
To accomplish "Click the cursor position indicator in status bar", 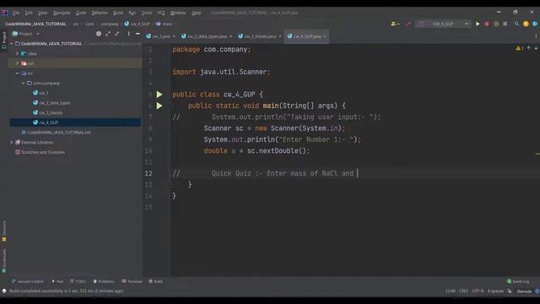I will click(x=450, y=291).
